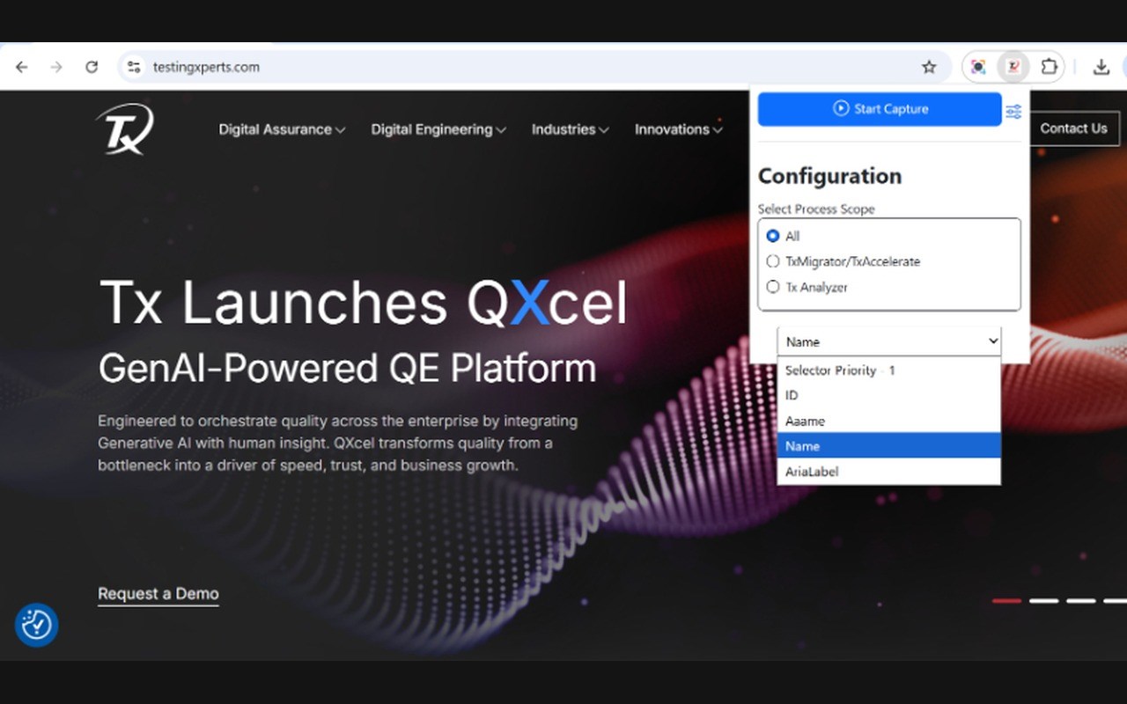1127x704 pixels.
Task: Click the browser forward arrow
Action: point(56,67)
